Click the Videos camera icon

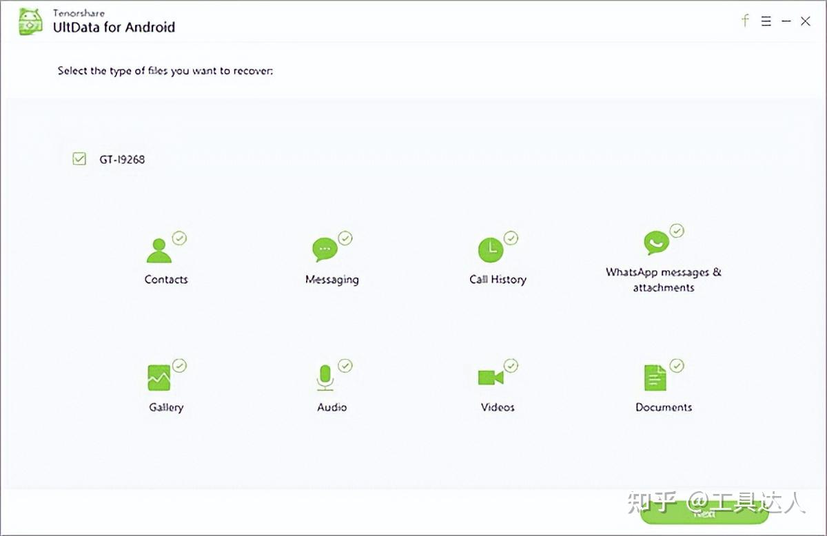pyautogui.click(x=490, y=378)
